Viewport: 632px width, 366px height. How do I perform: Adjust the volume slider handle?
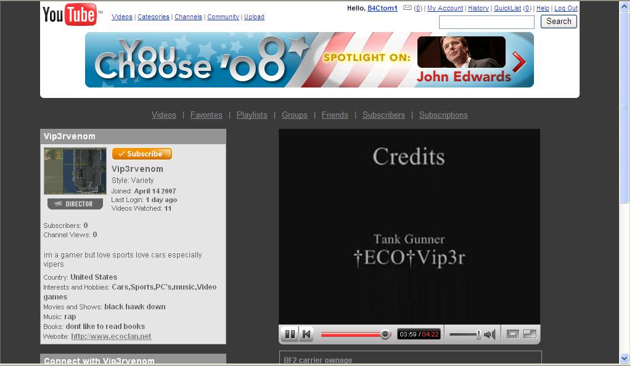pos(478,335)
